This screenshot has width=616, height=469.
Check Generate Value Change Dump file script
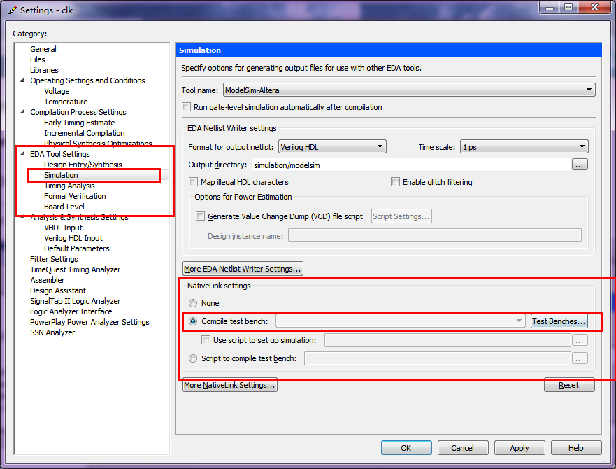pos(201,216)
